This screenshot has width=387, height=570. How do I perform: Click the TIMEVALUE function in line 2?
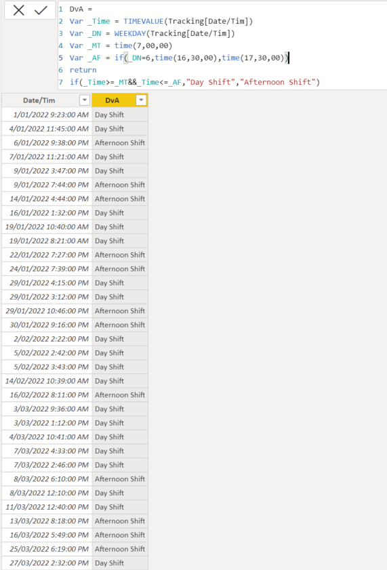[x=144, y=21]
